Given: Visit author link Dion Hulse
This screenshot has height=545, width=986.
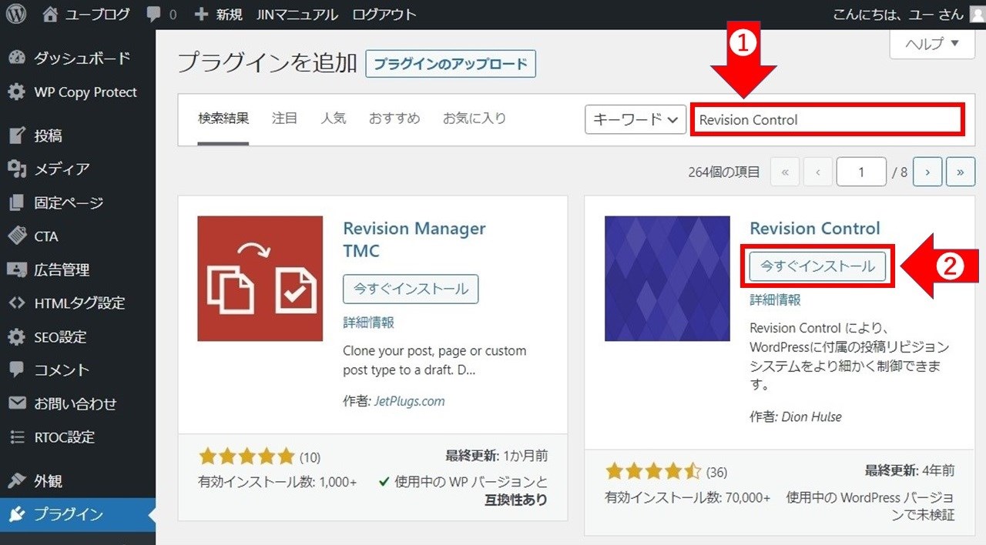Looking at the screenshot, I should [812, 416].
